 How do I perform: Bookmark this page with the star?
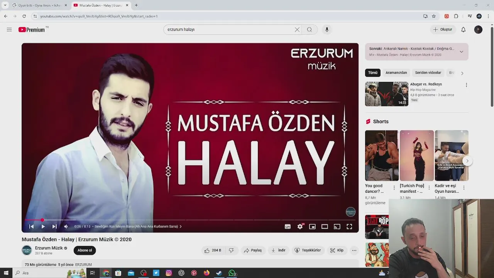click(434, 16)
